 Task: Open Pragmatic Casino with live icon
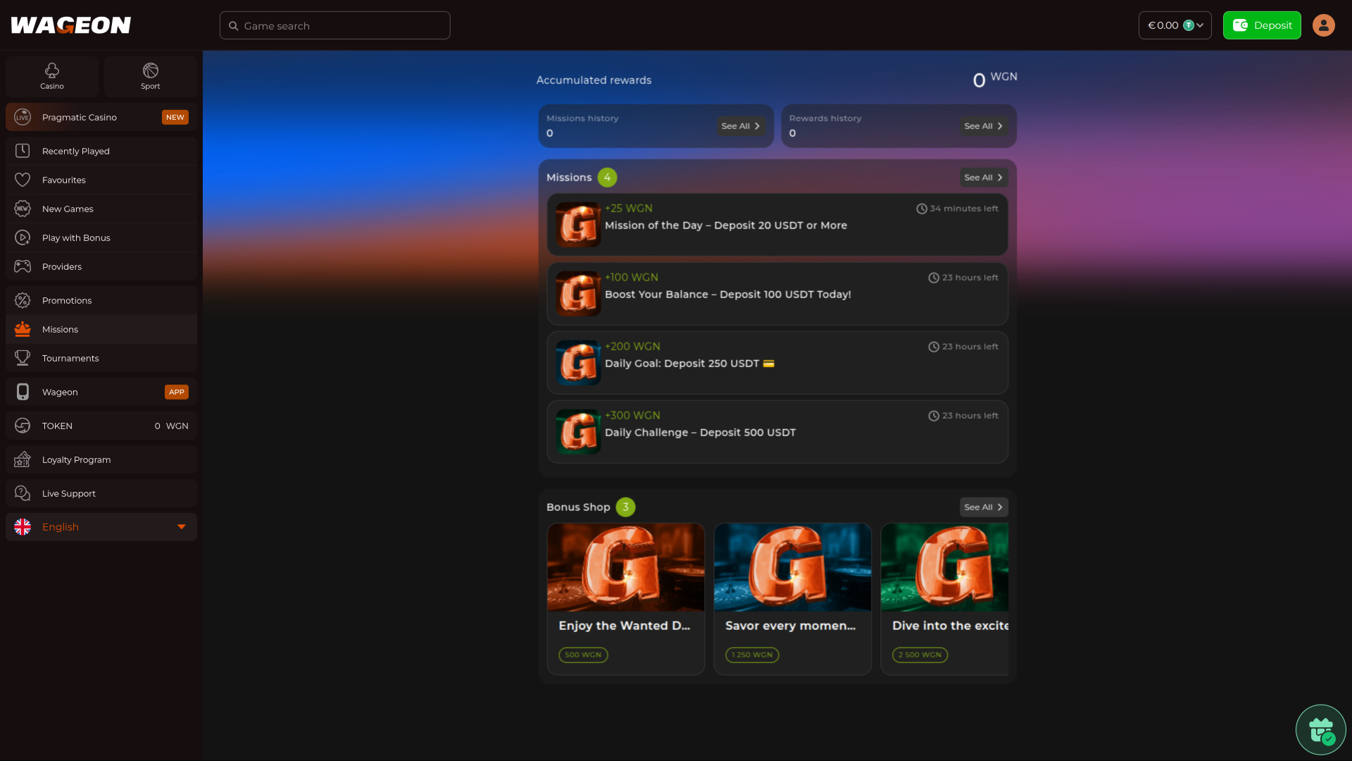click(22, 117)
